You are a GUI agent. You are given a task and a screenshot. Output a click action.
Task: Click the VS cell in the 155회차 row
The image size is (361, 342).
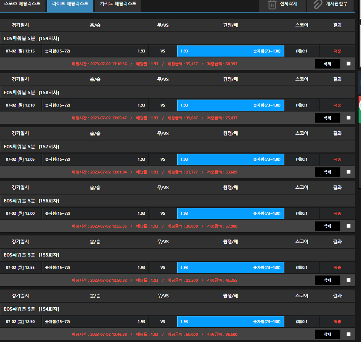163,268
